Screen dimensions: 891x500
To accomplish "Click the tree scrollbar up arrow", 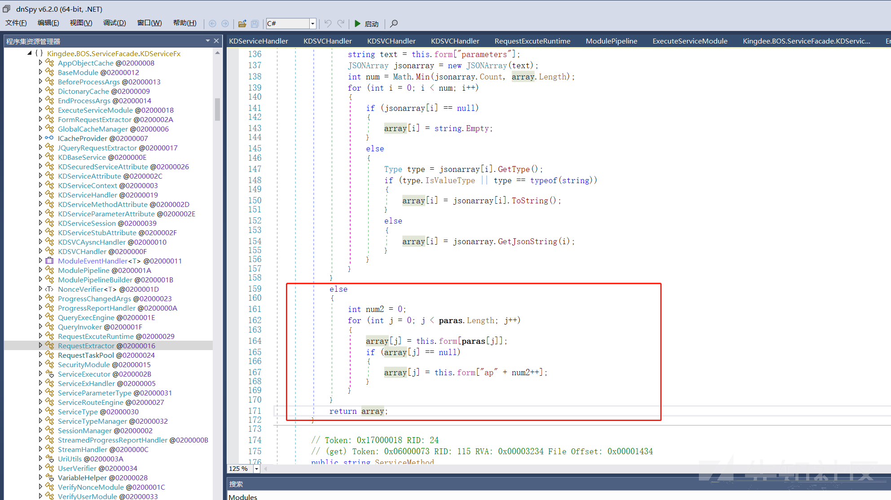I will [x=217, y=53].
